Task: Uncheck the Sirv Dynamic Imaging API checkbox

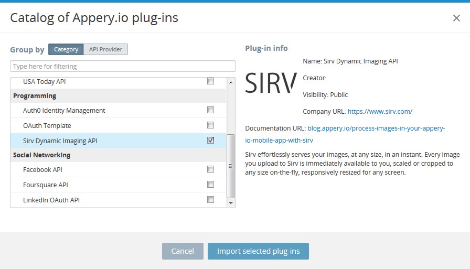Action: click(210, 140)
